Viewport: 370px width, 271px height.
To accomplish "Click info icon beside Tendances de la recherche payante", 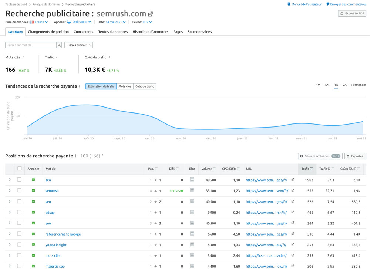I will pos(79,86).
